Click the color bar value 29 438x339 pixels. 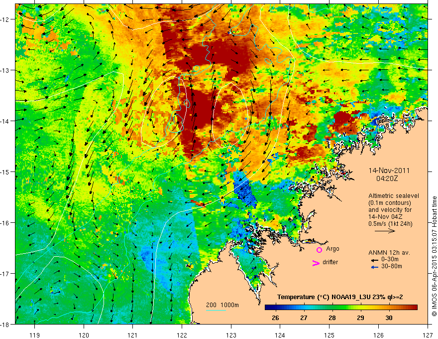[x=361, y=318]
